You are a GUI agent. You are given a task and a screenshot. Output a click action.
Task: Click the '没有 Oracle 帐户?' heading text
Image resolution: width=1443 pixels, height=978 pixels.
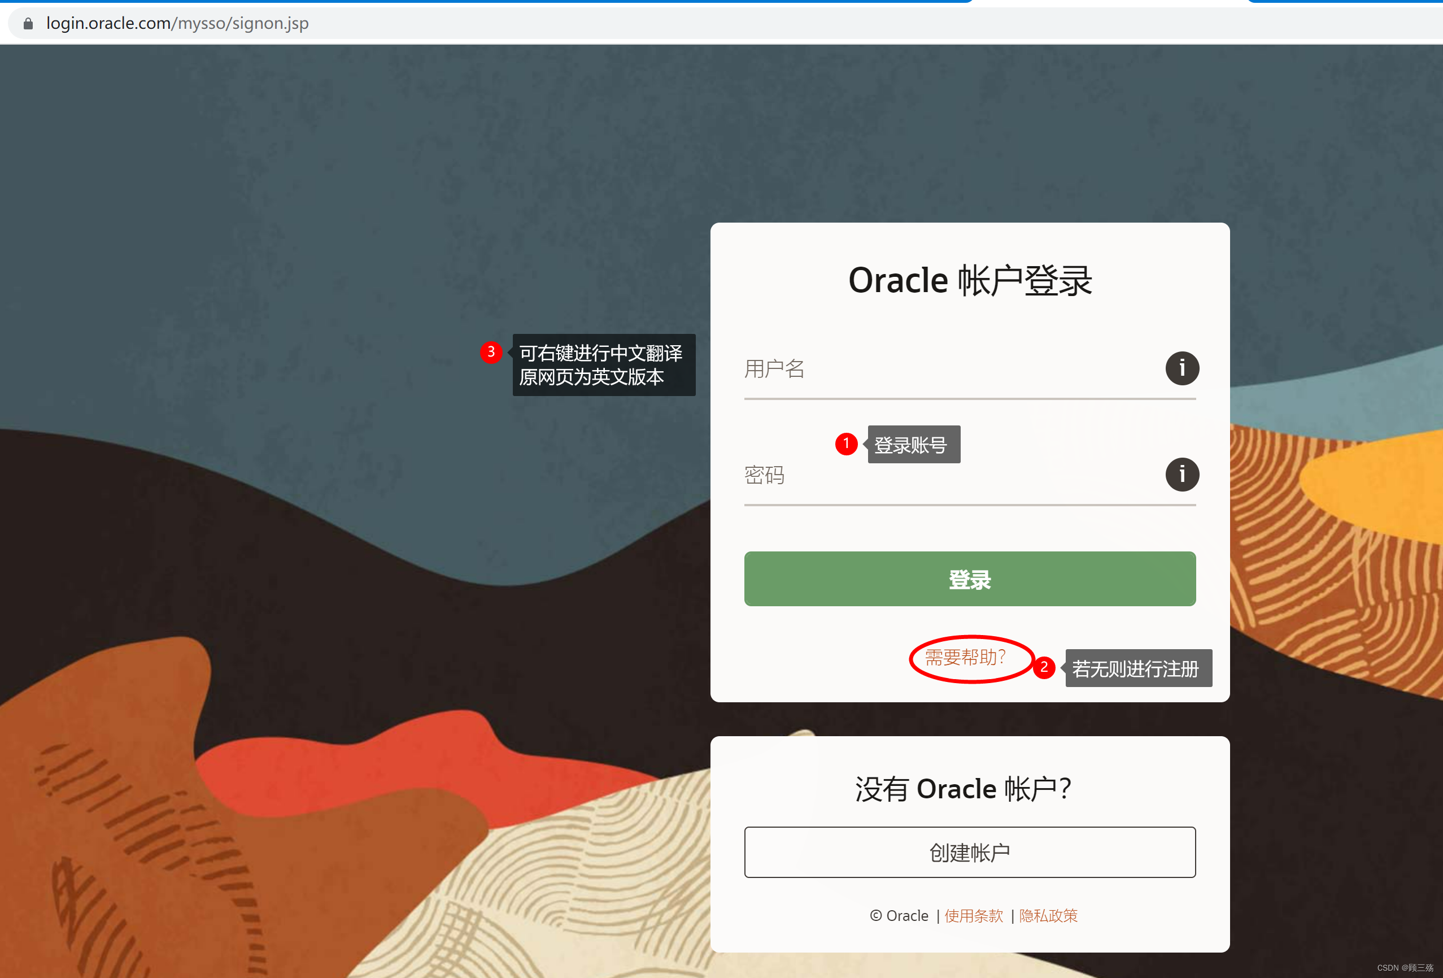click(963, 789)
